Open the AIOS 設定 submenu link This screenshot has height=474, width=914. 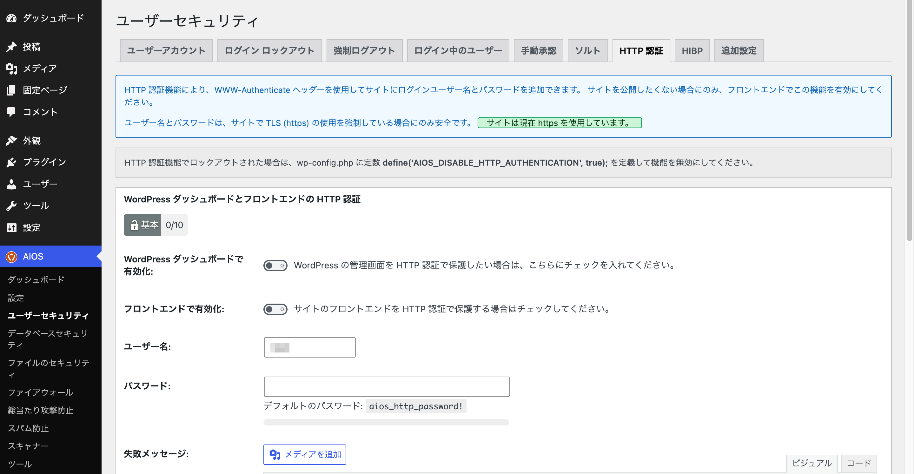click(16, 298)
